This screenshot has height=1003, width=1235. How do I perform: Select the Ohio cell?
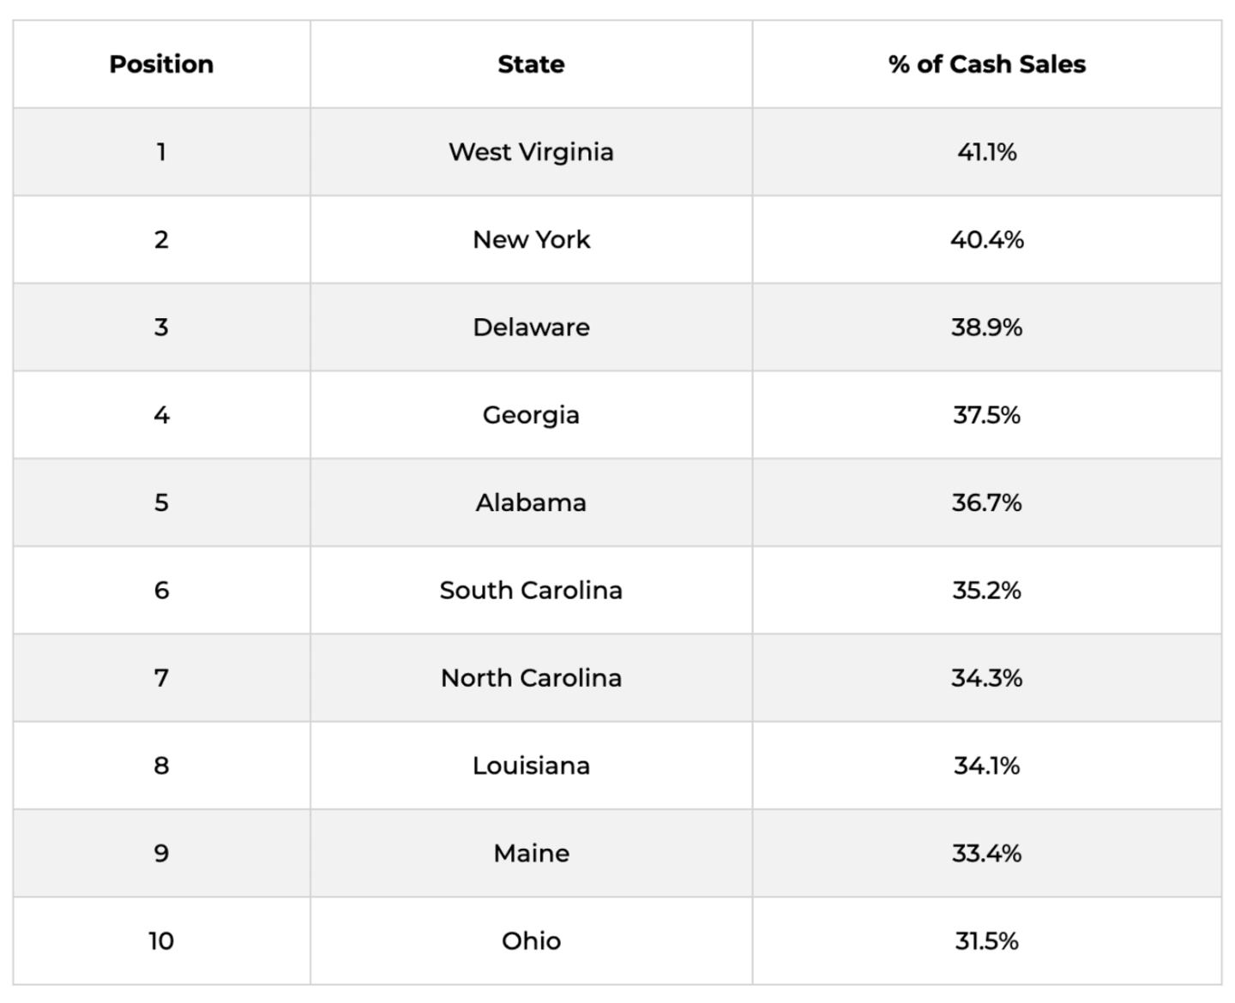pyautogui.click(x=531, y=940)
